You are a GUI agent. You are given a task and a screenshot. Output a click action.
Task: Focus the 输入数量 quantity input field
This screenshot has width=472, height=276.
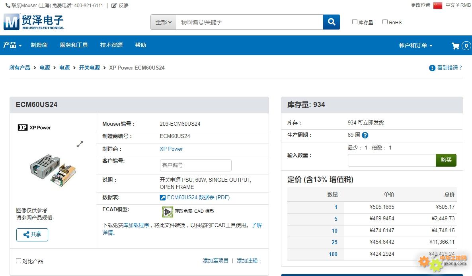(392, 160)
